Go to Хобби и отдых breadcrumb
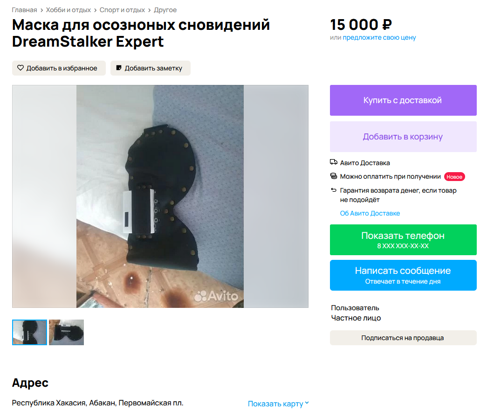Screen dimensions: 494x418 tap(69, 10)
